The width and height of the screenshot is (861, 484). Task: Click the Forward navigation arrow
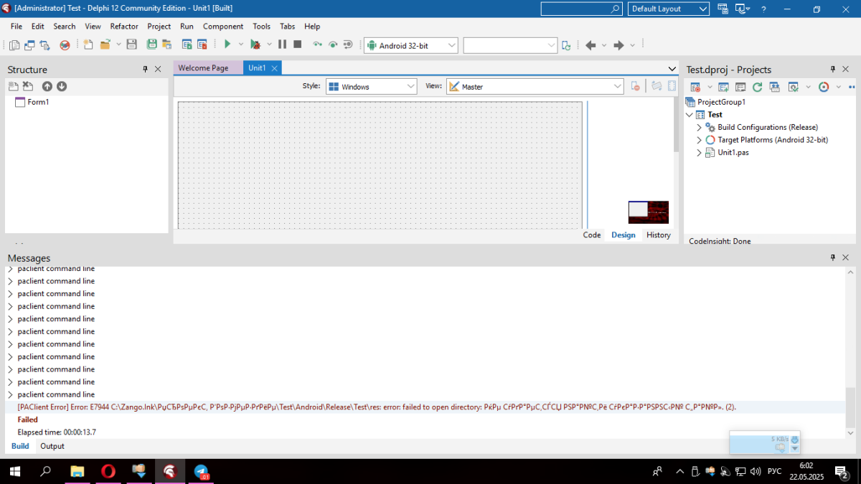pos(618,45)
